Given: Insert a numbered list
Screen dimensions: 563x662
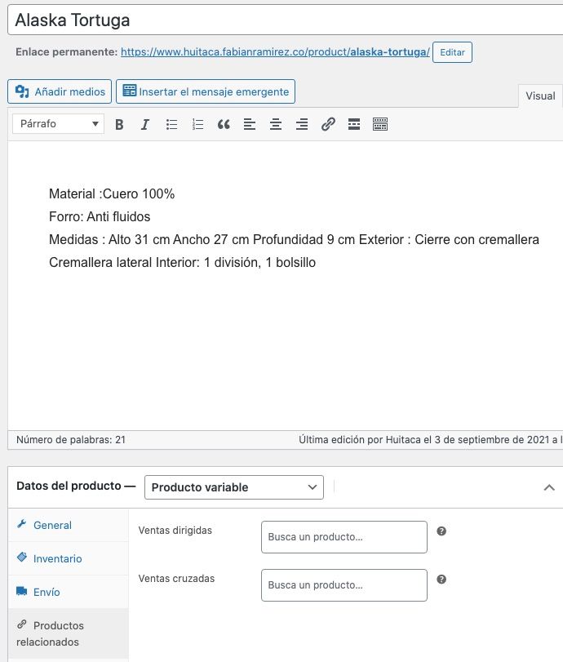Looking at the screenshot, I should tap(197, 124).
